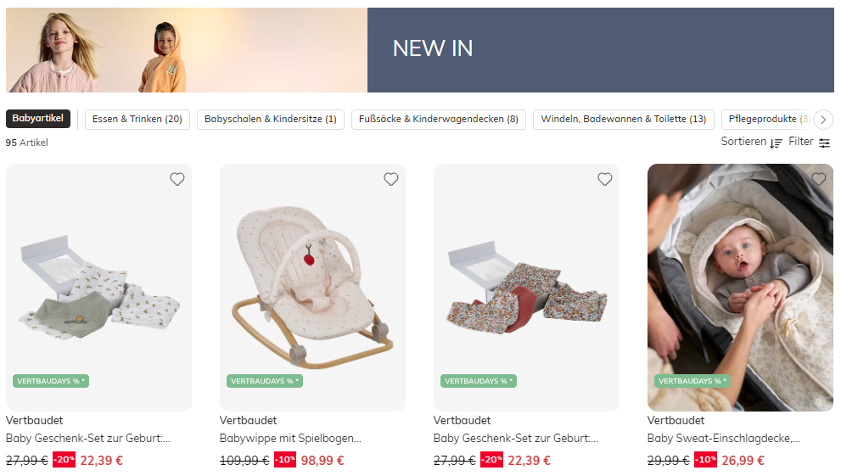Favorite the first Baby Geschenk-Set heart icon

tap(177, 179)
